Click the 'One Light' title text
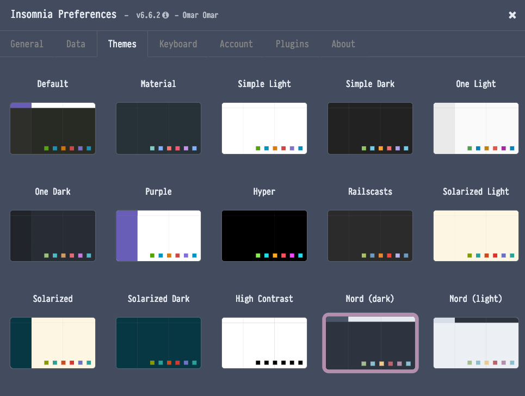This screenshot has height=396, width=525. [x=476, y=84]
